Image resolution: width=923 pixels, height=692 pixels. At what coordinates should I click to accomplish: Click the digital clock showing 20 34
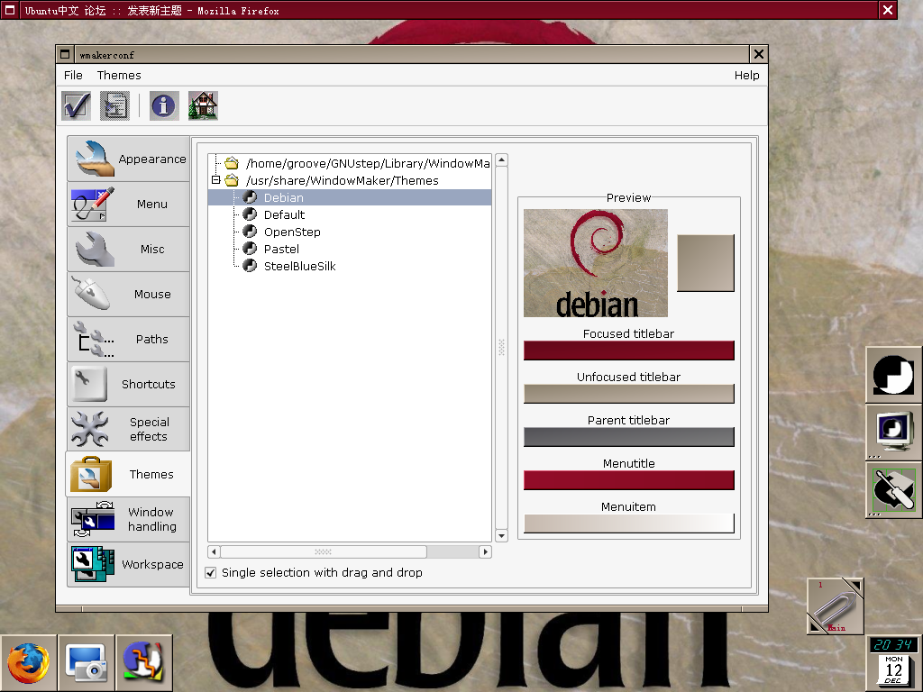893,645
